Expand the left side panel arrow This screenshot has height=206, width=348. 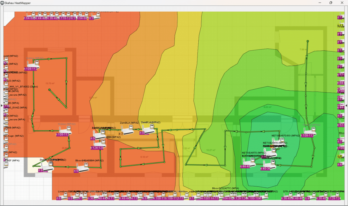pos(2,105)
